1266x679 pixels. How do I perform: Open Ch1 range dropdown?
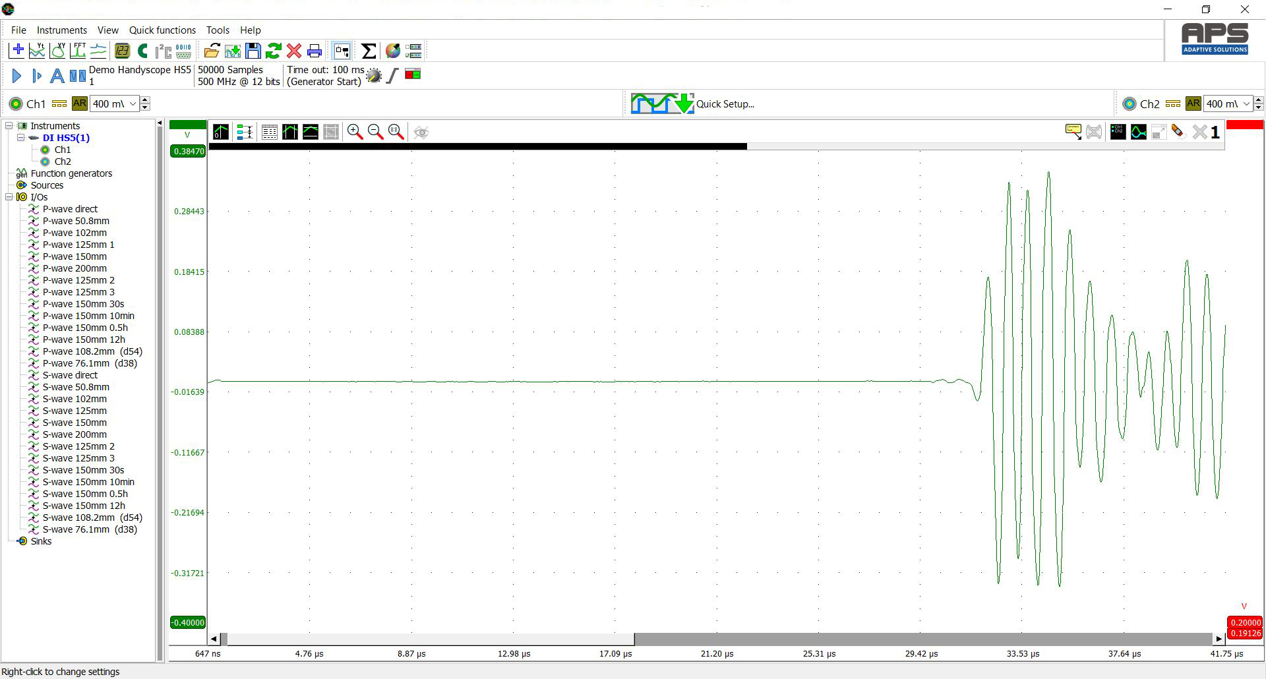coord(133,103)
